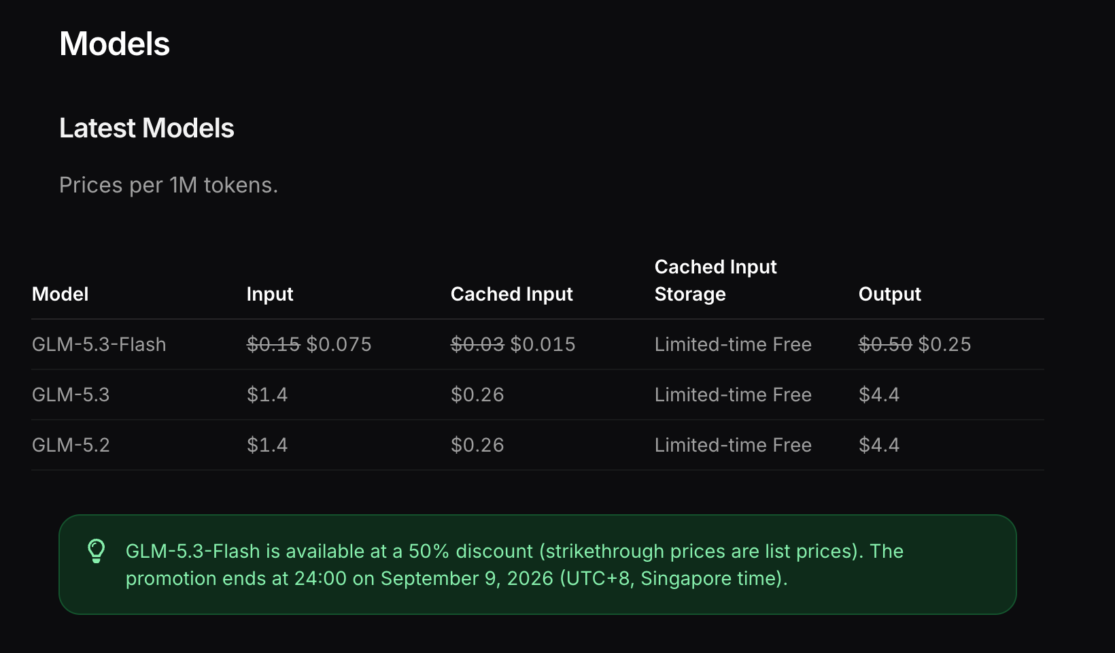Click the Model column header
This screenshot has height=653, width=1115.
click(x=60, y=294)
